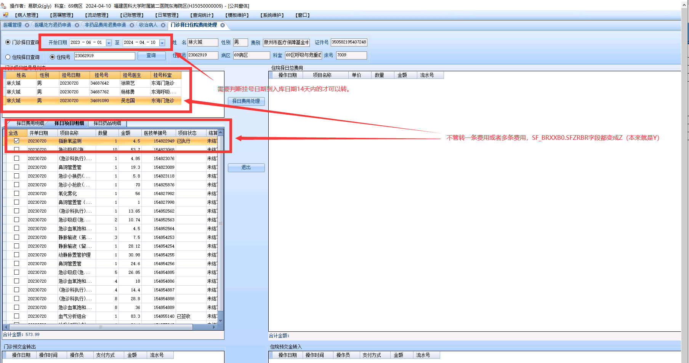689x363 pixels.
Task: Open the start date dropdown
Action: pos(109,43)
